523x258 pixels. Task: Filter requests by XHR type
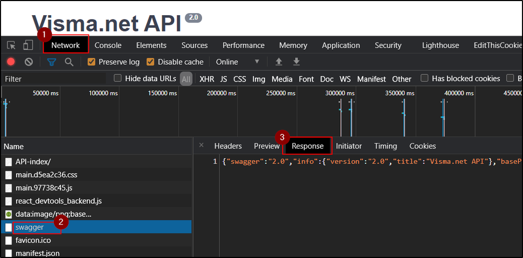pyautogui.click(x=206, y=79)
